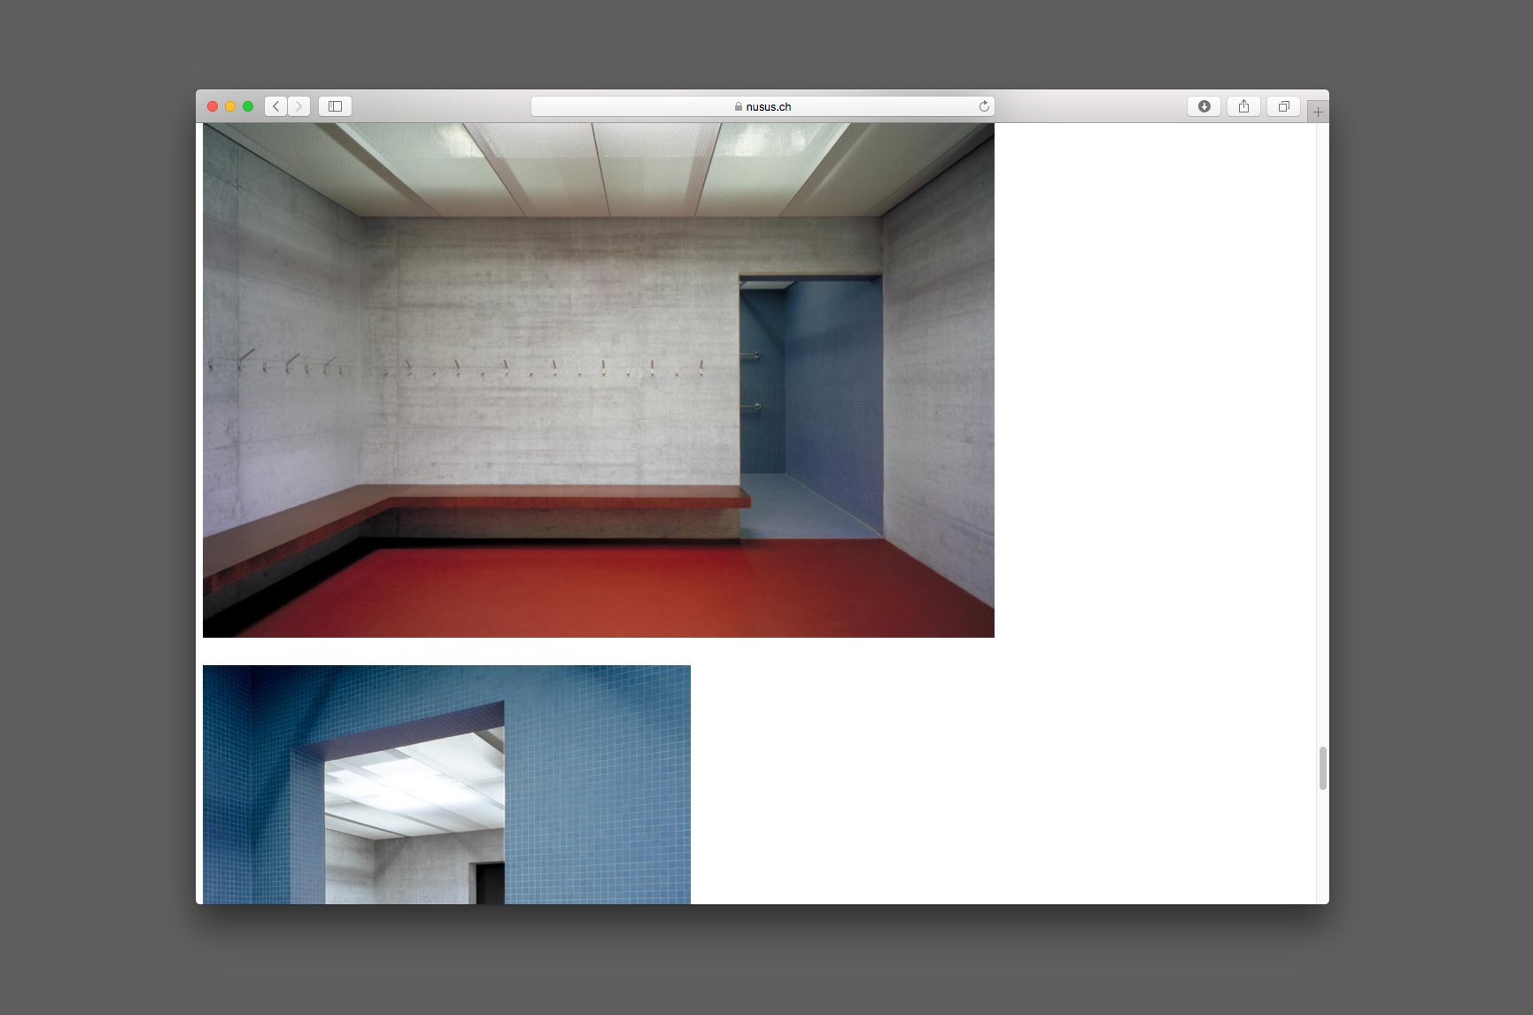Show the tab overview
The width and height of the screenshot is (1533, 1015).
(1283, 106)
